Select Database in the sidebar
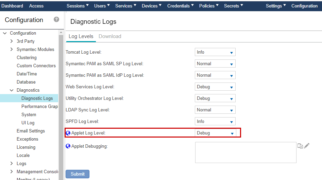The width and height of the screenshot is (322, 180). [x=26, y=82]
